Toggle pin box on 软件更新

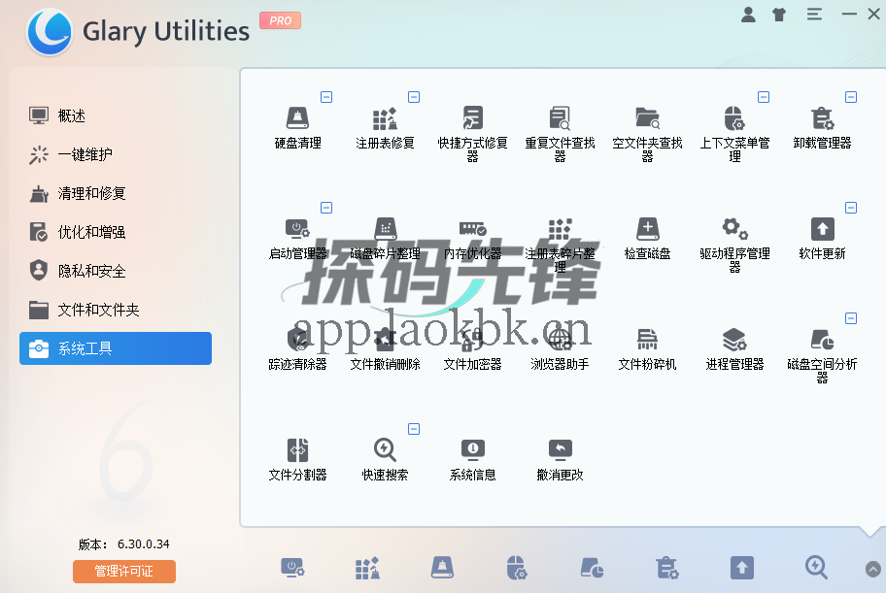click(x=851, y=208)
